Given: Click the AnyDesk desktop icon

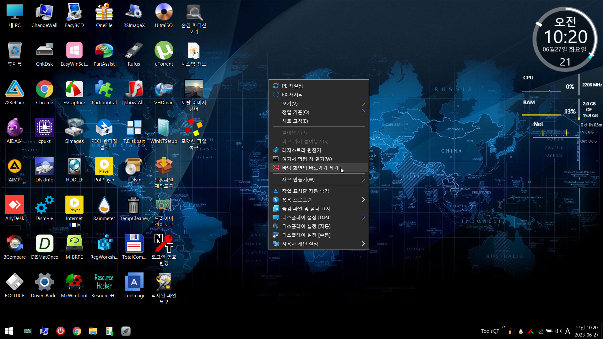Looking at the screenshot, I should click(14, 208).
